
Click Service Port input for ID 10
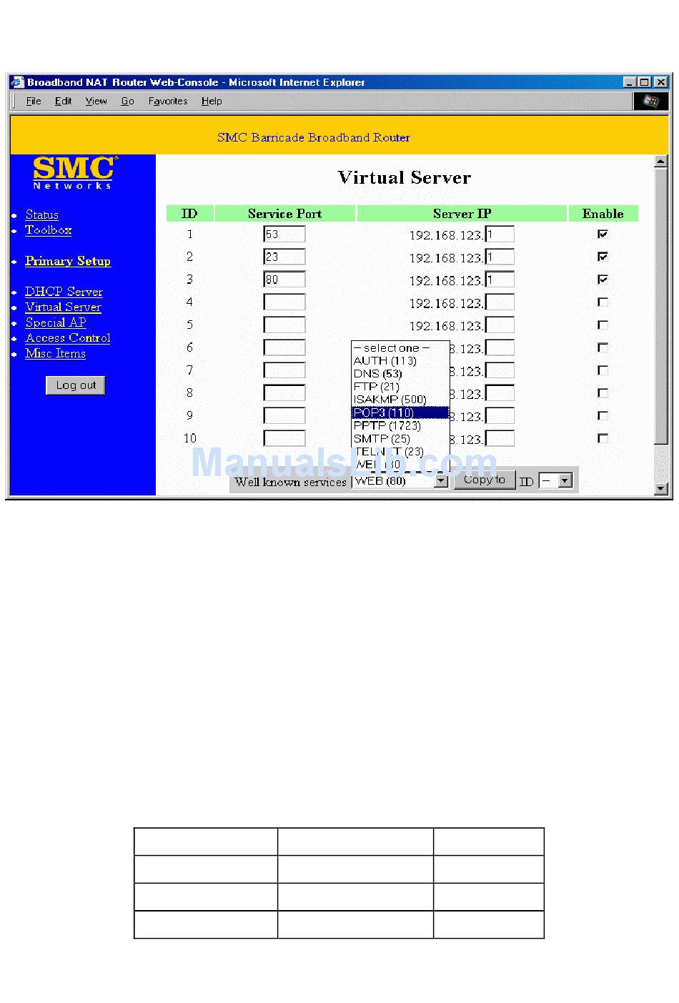pos(284,439)
